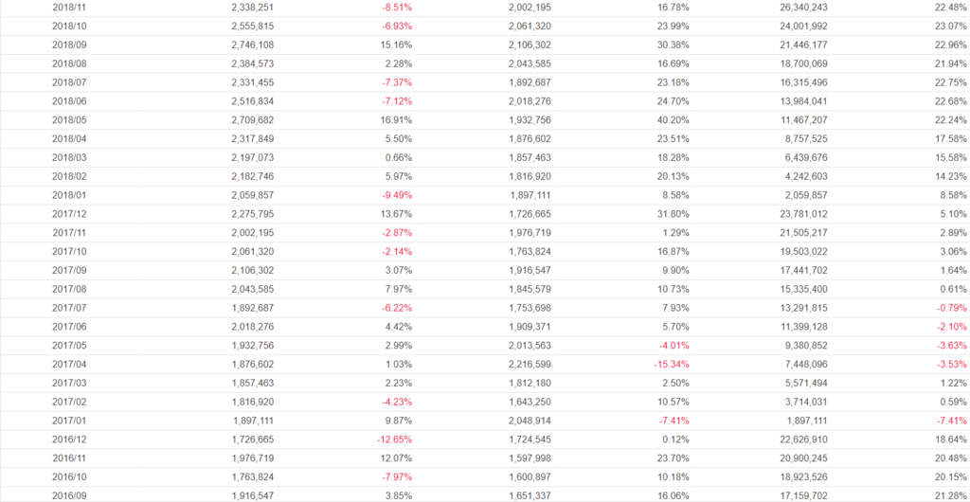
Task: Click the 2018/11 date cell
Action: tap(67, 7)
